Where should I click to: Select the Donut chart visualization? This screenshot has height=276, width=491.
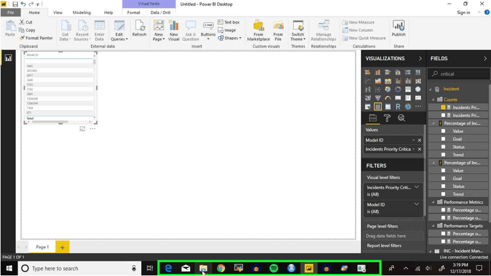[x=398, y=90]
